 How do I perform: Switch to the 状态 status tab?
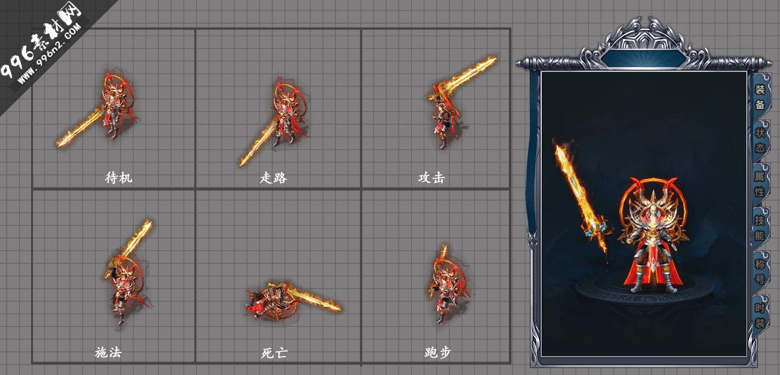pos(760,140)
